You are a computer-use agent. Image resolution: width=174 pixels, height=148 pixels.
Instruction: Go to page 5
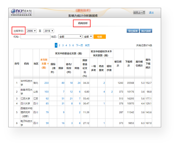[70, 45]
